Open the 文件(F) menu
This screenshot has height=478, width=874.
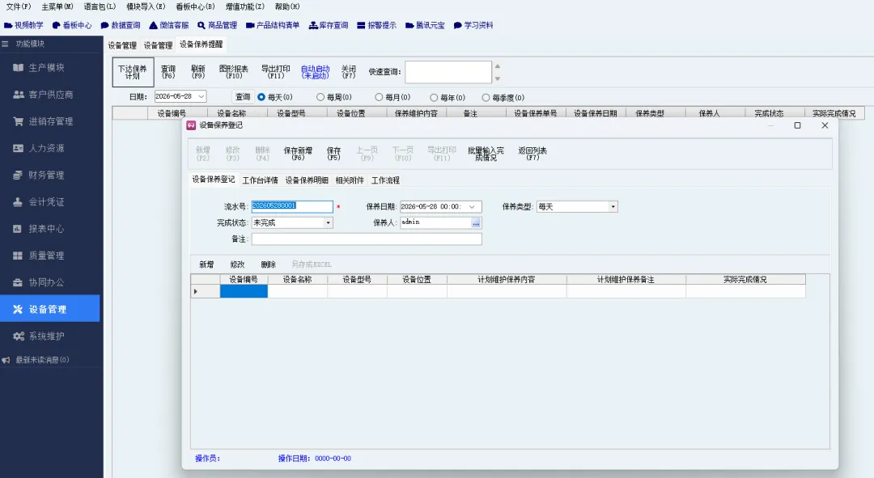(19, 6)
